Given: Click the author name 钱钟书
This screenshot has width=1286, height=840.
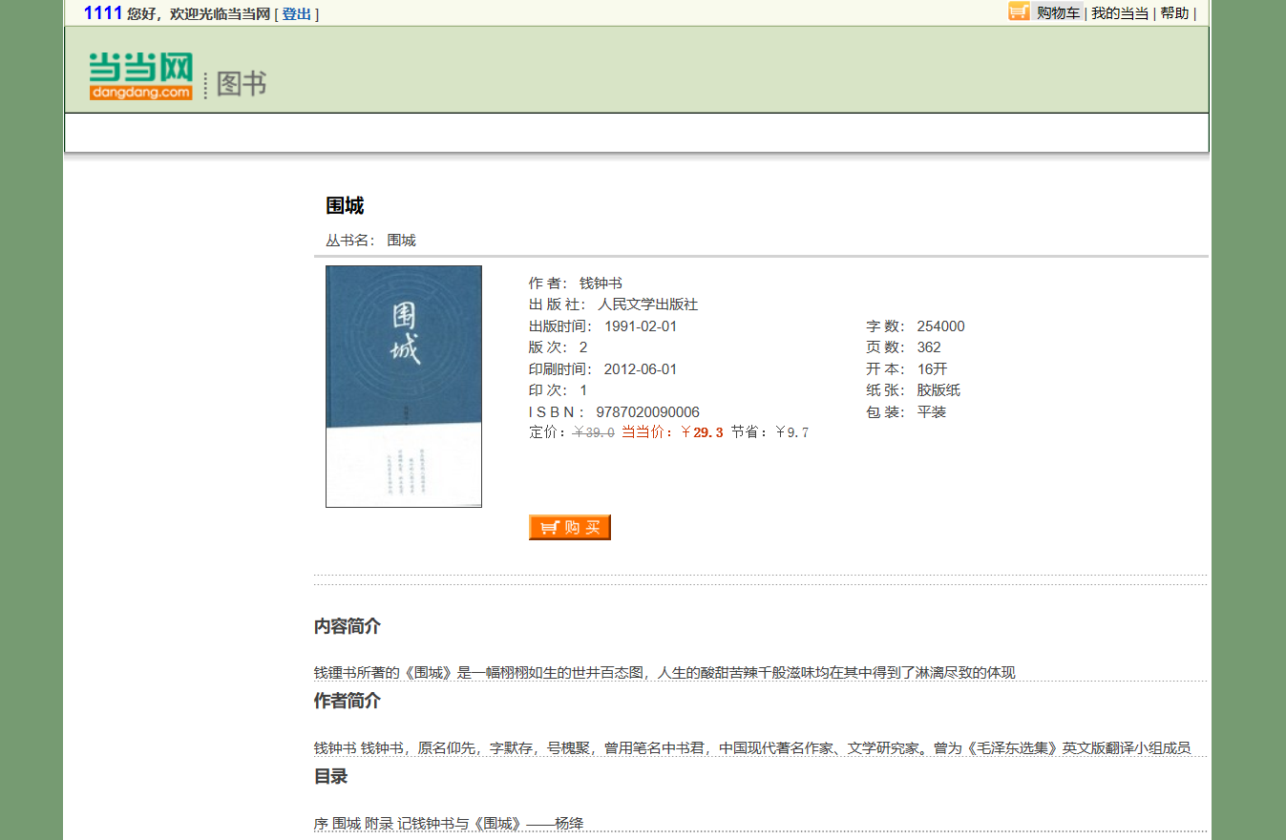Looking at the screenshot, I should [x=601, y=283].
